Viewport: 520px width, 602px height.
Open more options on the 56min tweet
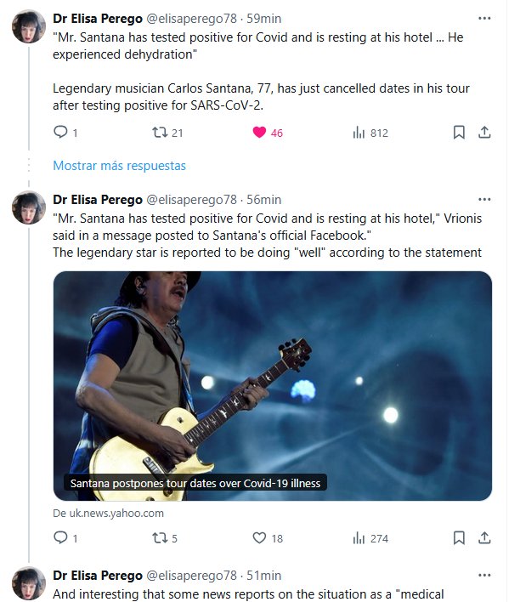point(484,199)
